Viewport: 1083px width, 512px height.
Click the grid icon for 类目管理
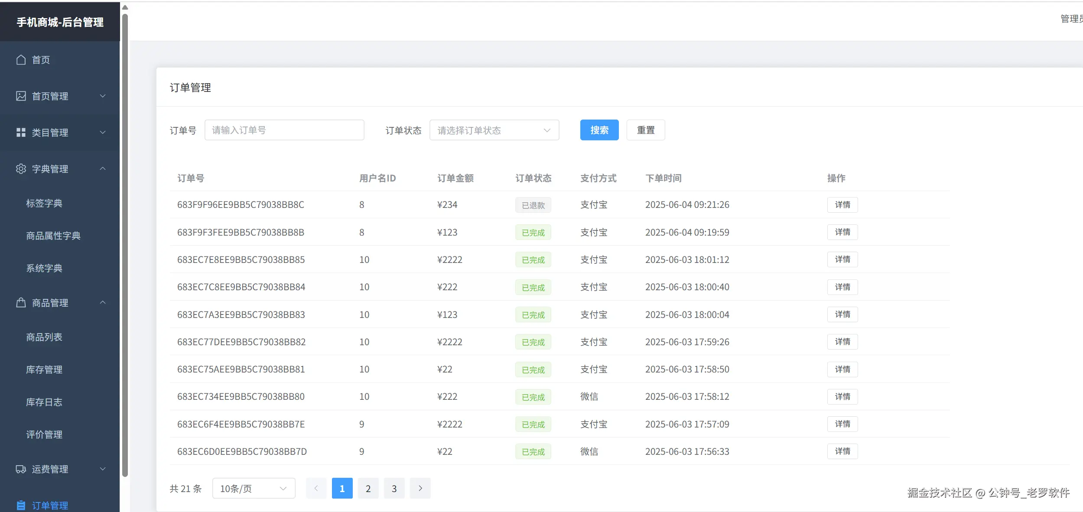click(x=21, y=133)
